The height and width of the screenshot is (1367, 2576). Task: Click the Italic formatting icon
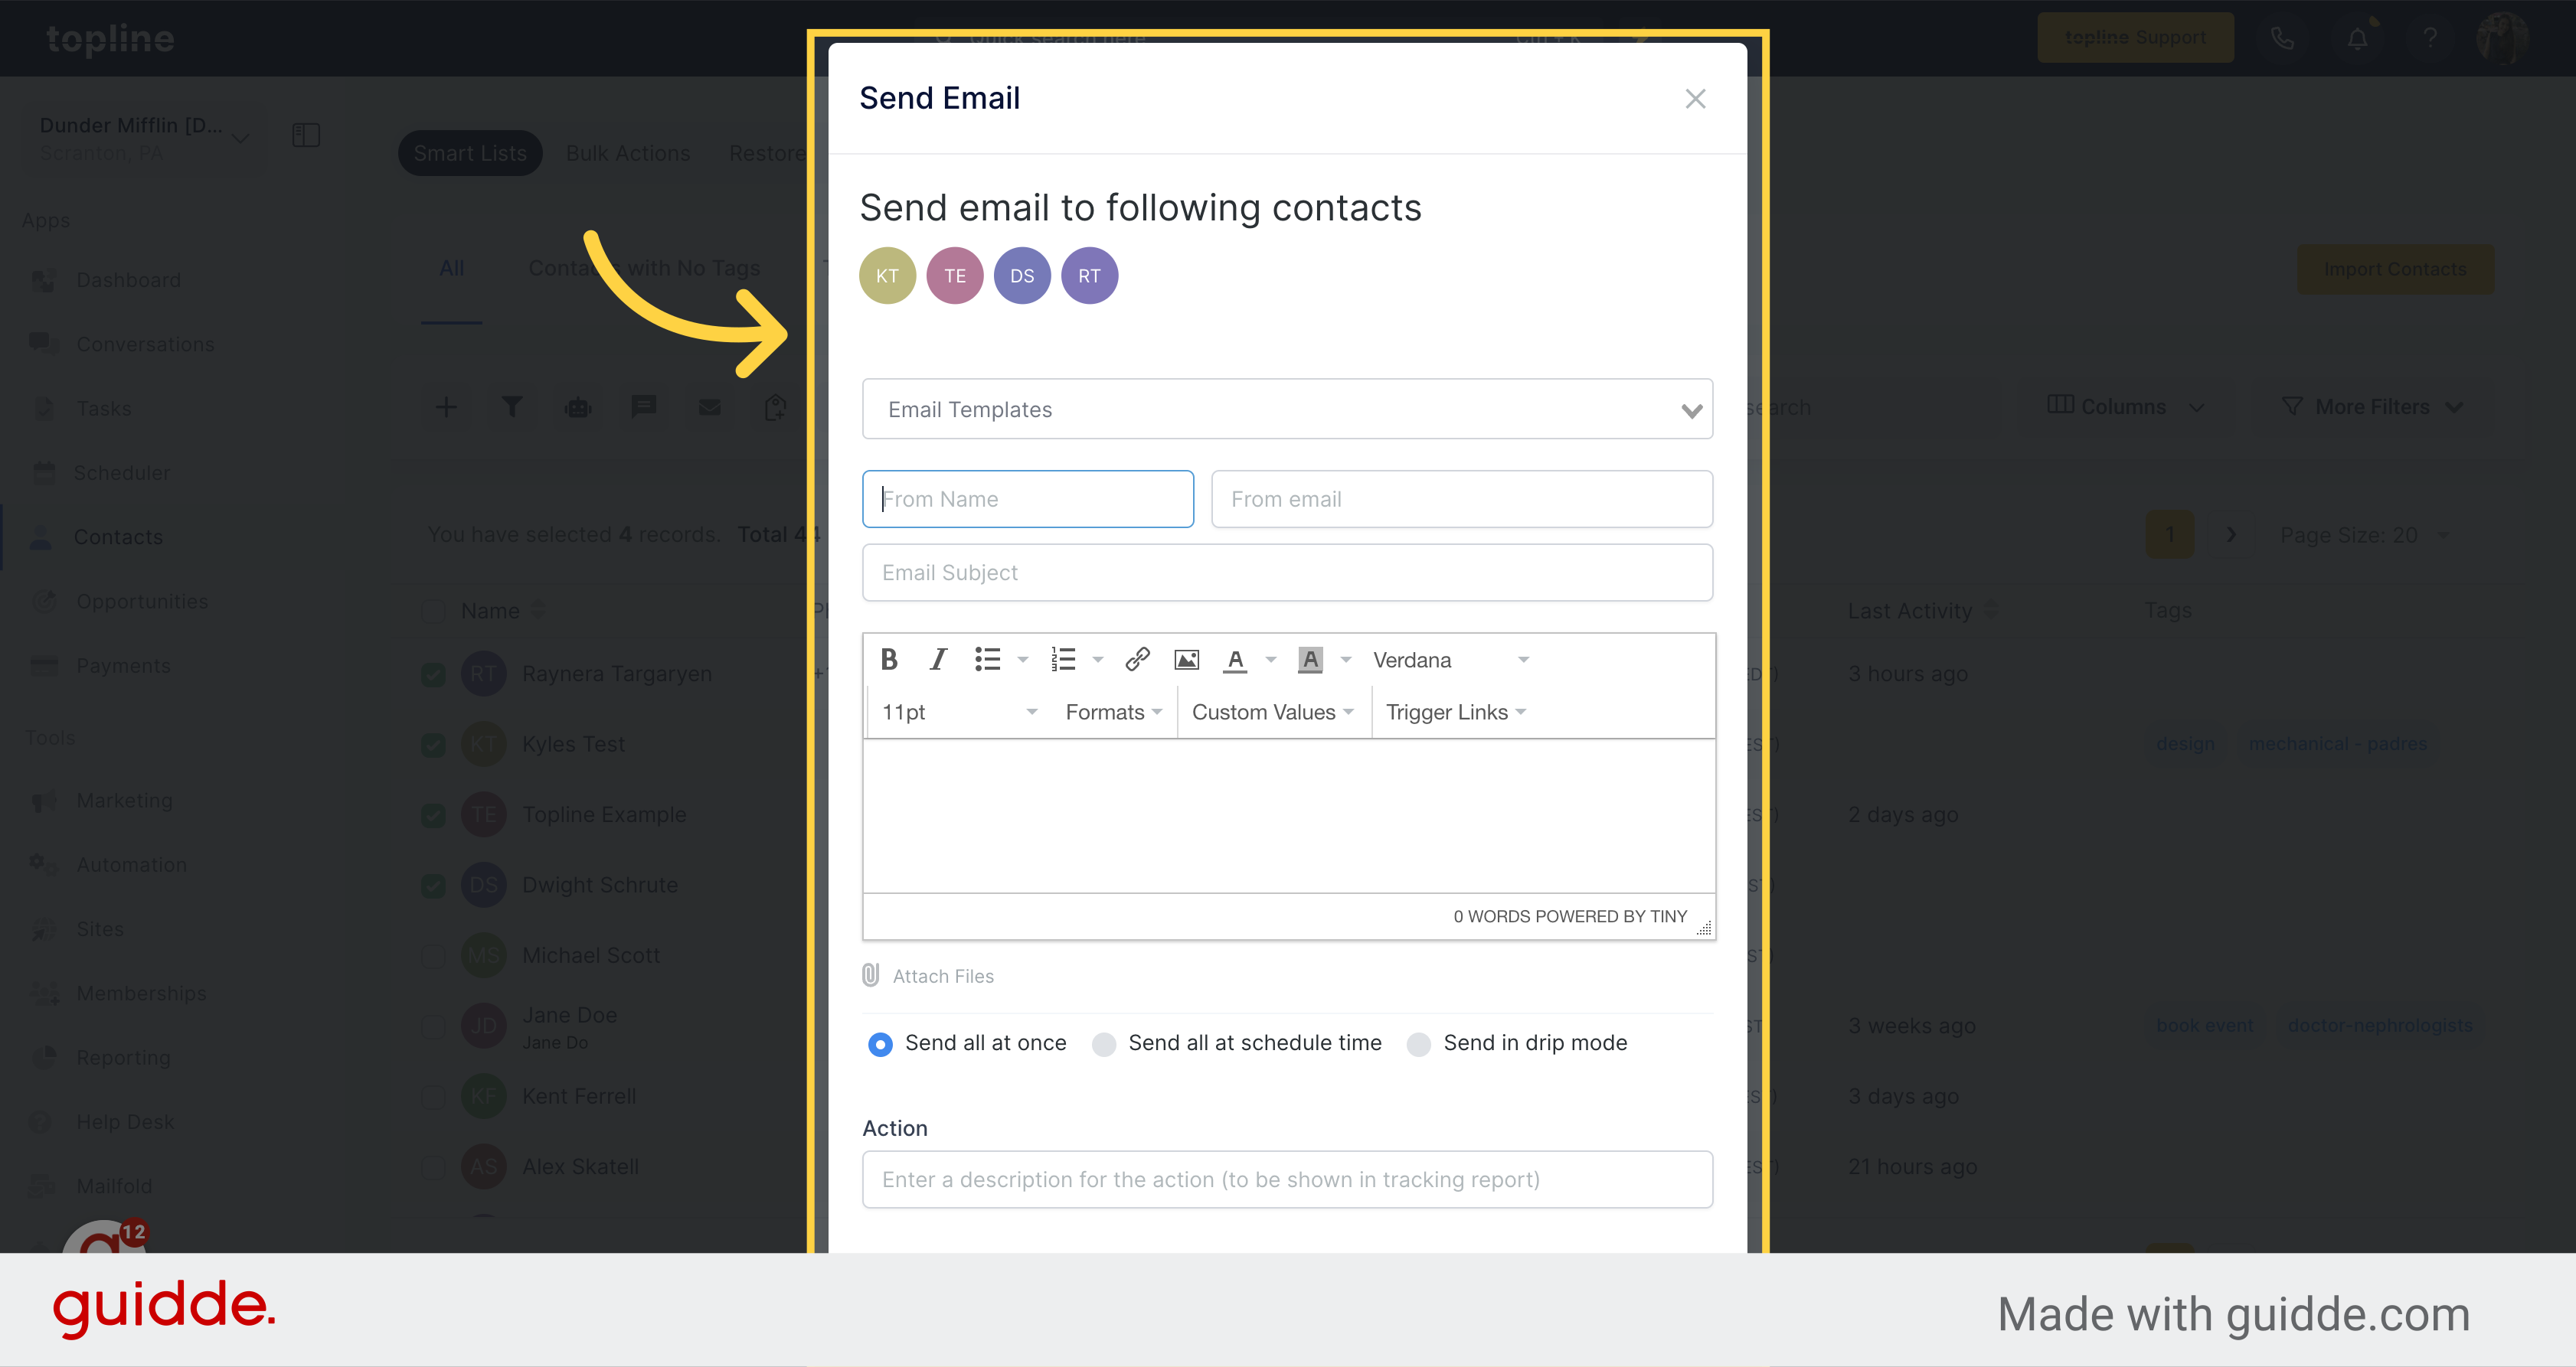937,661
